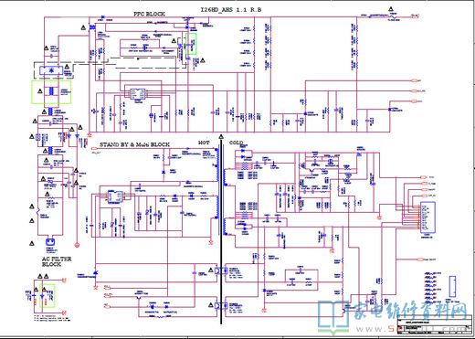Select the 8-pin PFC controller IC
Image resolution: width=475 pixels, height=339 pixels.
pos(138,93)
